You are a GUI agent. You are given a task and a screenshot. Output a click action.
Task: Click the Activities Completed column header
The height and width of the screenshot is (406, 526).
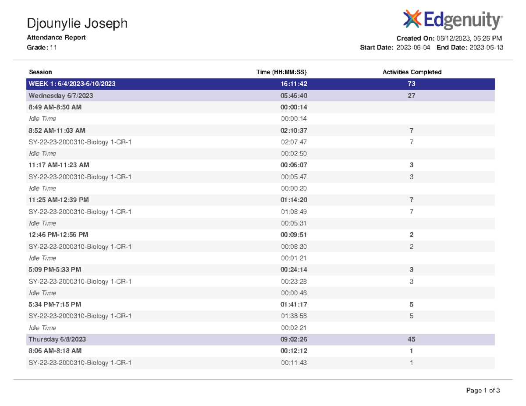tap(412, 71)
